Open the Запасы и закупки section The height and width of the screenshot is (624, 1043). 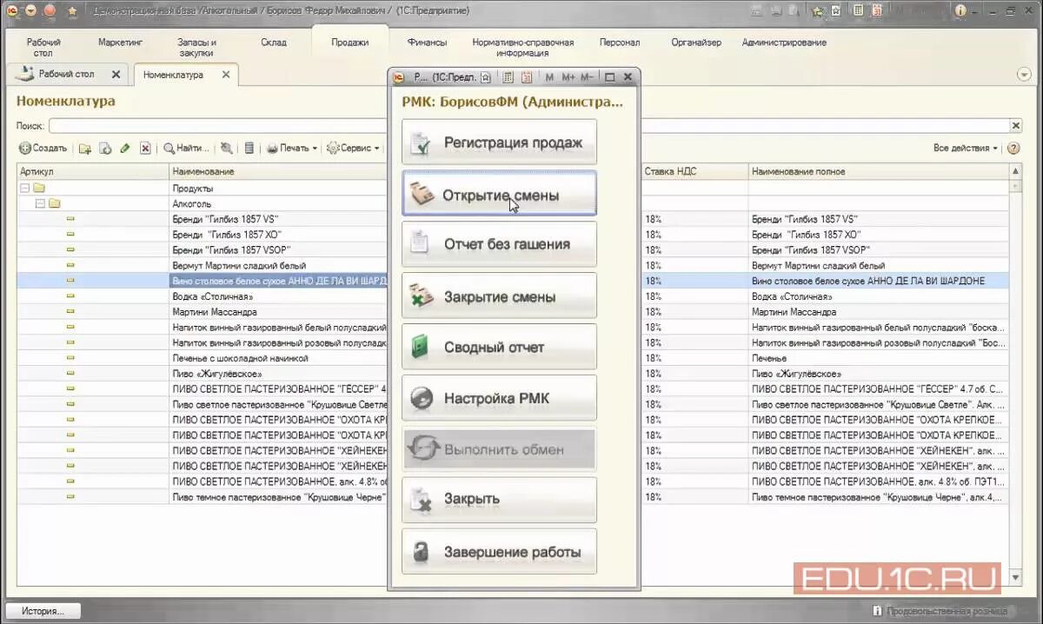tap(196, 47)
